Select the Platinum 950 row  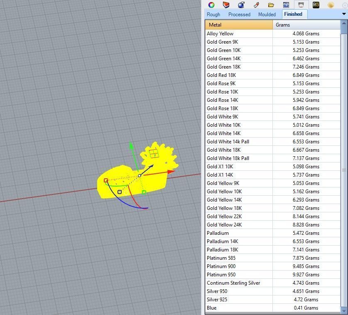pyautogui.click(x=272, y=275)
